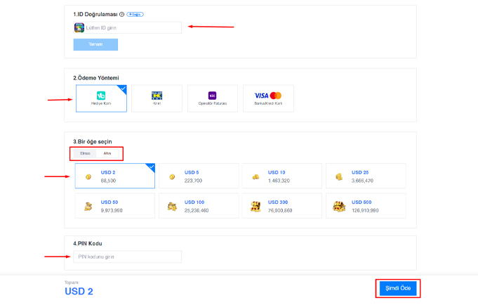Pick the Visa Mastercard bank card option
Viewport: 478px width, 305px height.
(268, 98)
